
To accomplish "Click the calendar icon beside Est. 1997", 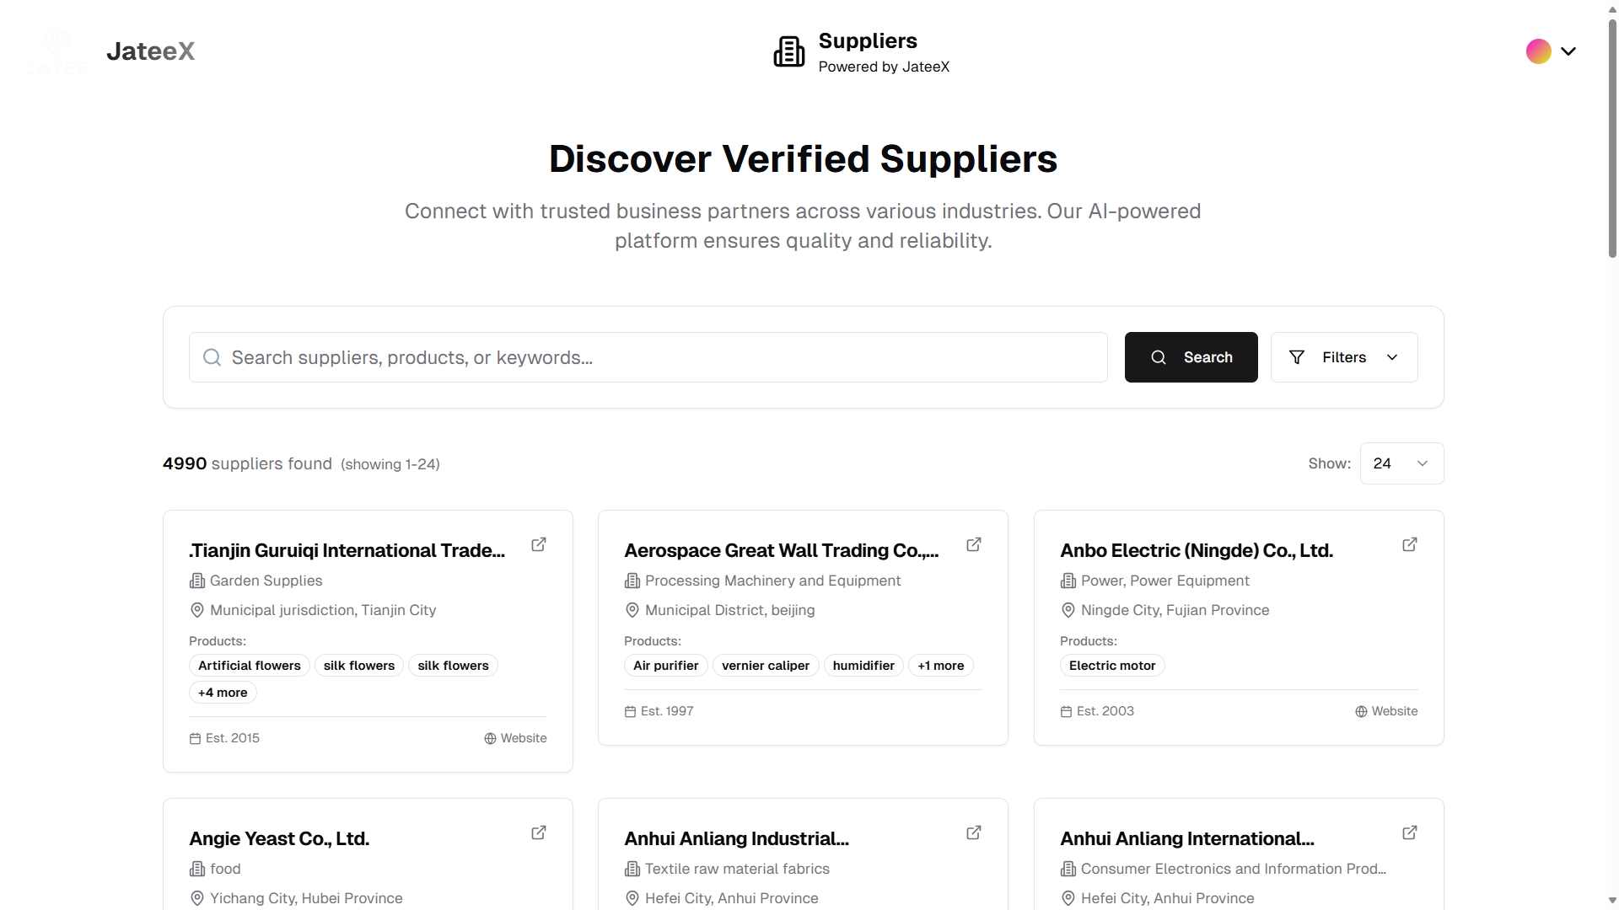I will [630, 711].
